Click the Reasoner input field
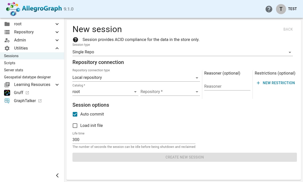Viewport: 303px width, 182px height. click(x=227, y=86)
